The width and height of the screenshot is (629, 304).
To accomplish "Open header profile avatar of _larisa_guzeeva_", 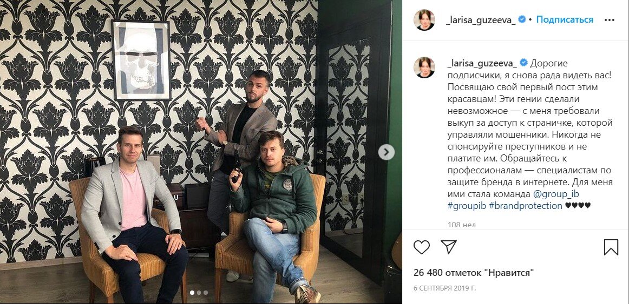I will click(x=424, y=19).
